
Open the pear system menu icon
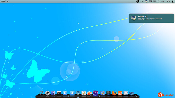pyautogui.click(x=173, y=1)
